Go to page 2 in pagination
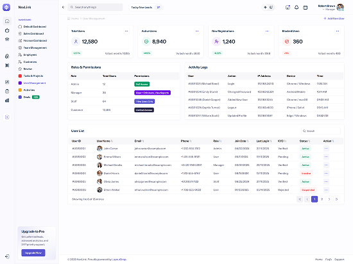This screenshot has height=264, width=353. click(322, 199)
